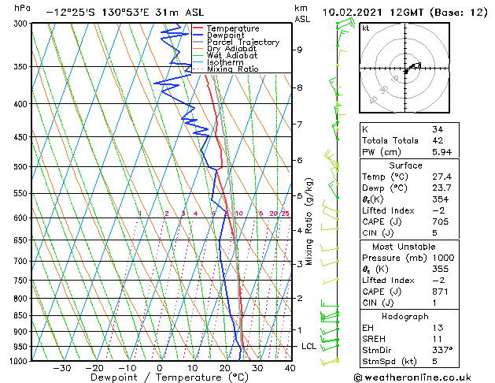Select the Parcel Trajectory legend entry
This screenshot has height=383, width=495.
(231, 43)
